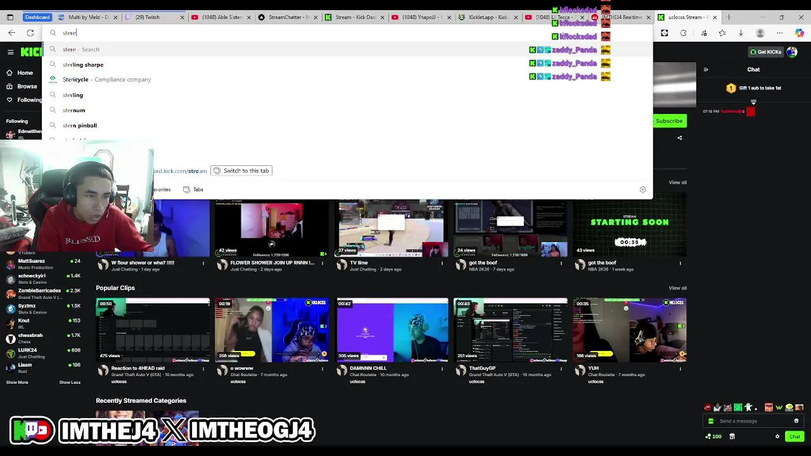
Task: Open the new tab plus button
Action: tap(729, 17)
